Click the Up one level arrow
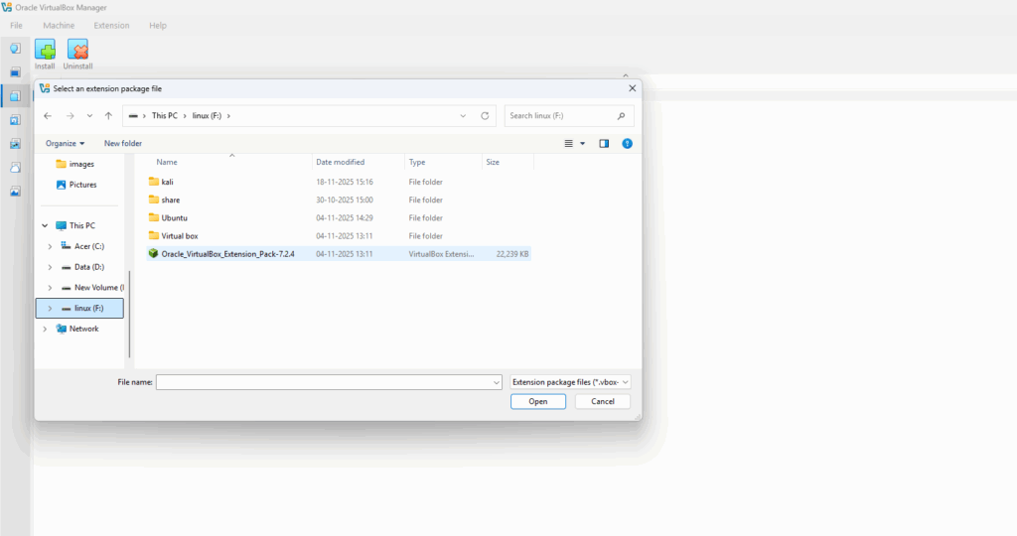This screenshot has height=536, width=1017. point(108,116)
